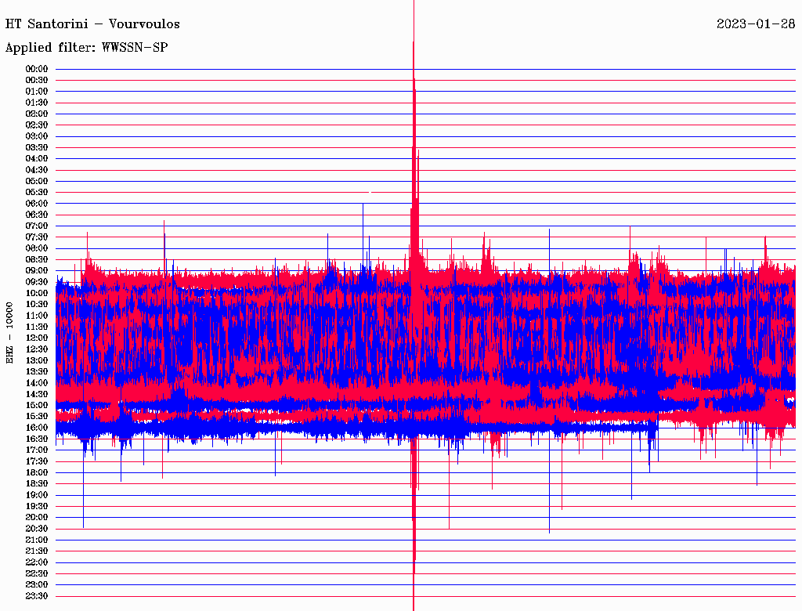This screenshot has height=611, width=802.
Task: Click the 00:00 time label
Action: pyautogui.click(x=37, y=69)
